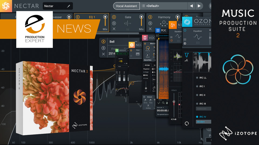Toggle the Ozone Equalizer power button
Screen dimensions: 259x145
(185, 30)
